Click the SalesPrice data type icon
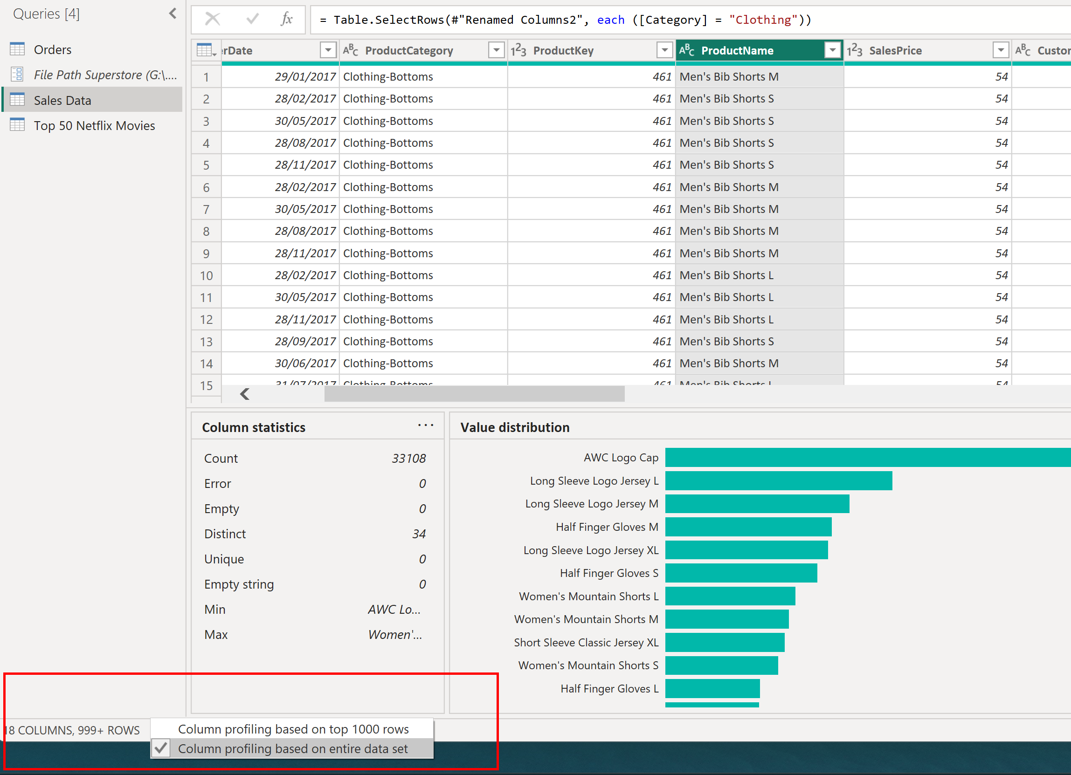1071x775 pixels. tap(855, 50)
